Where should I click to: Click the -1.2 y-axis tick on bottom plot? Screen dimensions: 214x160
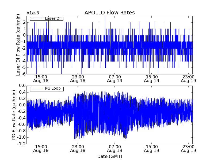point(22,144)
